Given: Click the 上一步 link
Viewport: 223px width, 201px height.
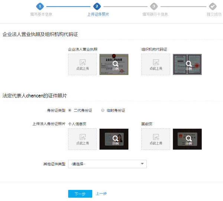Looking at the screenshot, I should click(101, 194).
